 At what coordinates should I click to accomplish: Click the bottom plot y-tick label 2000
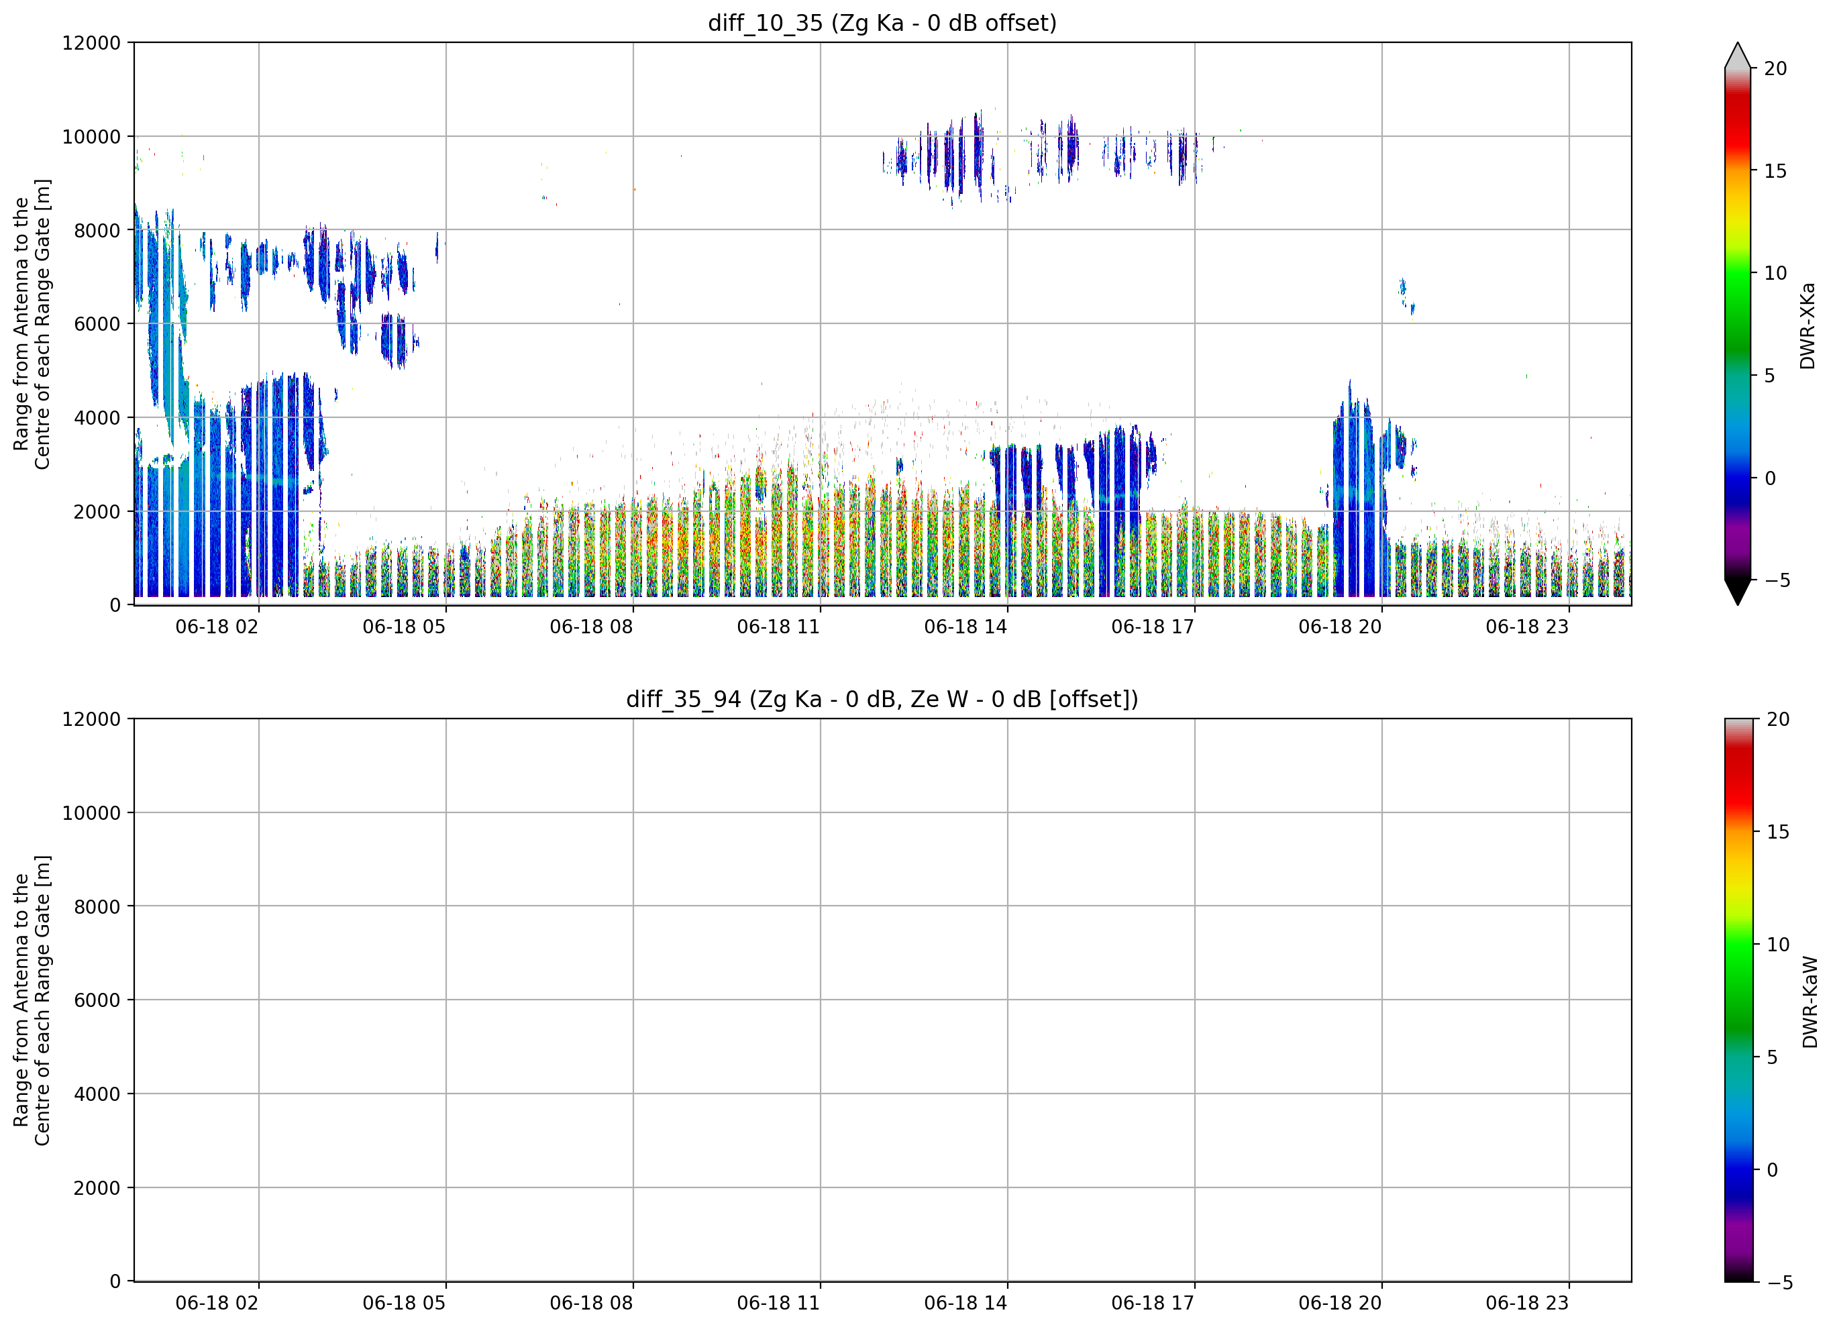click(97, 1188)
